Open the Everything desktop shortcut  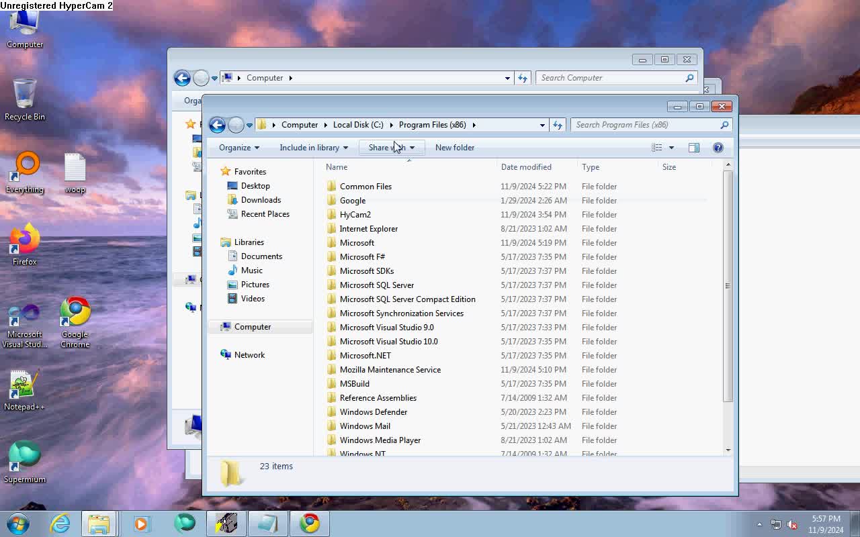(25, 172)
